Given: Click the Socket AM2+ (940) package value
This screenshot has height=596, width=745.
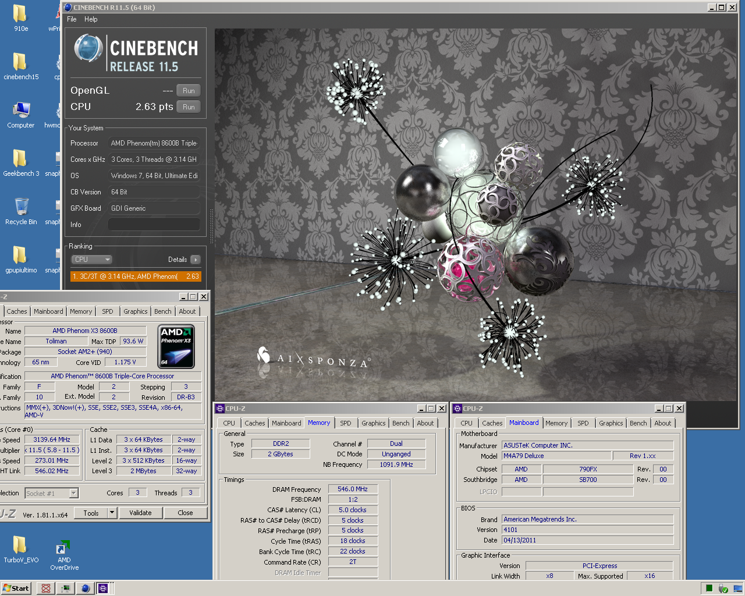Looking at the screenshot, I should point(85,352).
